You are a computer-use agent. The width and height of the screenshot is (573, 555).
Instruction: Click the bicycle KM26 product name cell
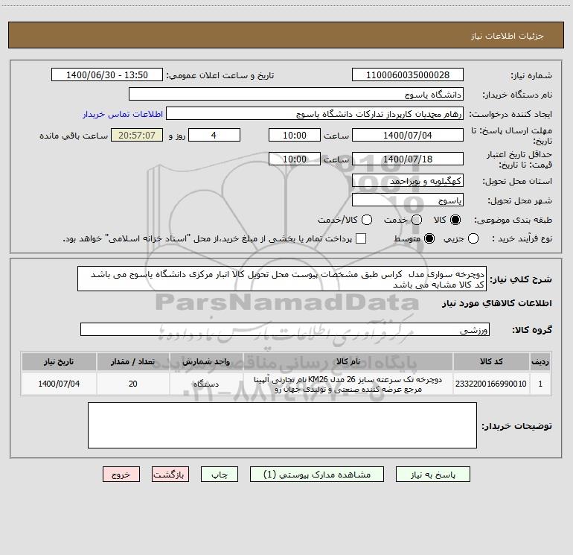pos(348,384)
